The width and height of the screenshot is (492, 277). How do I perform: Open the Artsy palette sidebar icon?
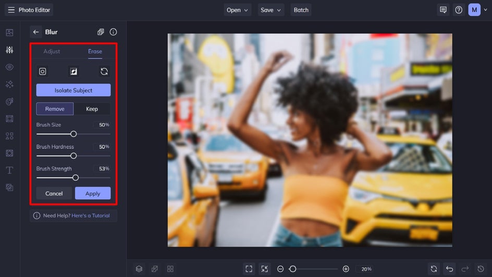coord(9,101)
